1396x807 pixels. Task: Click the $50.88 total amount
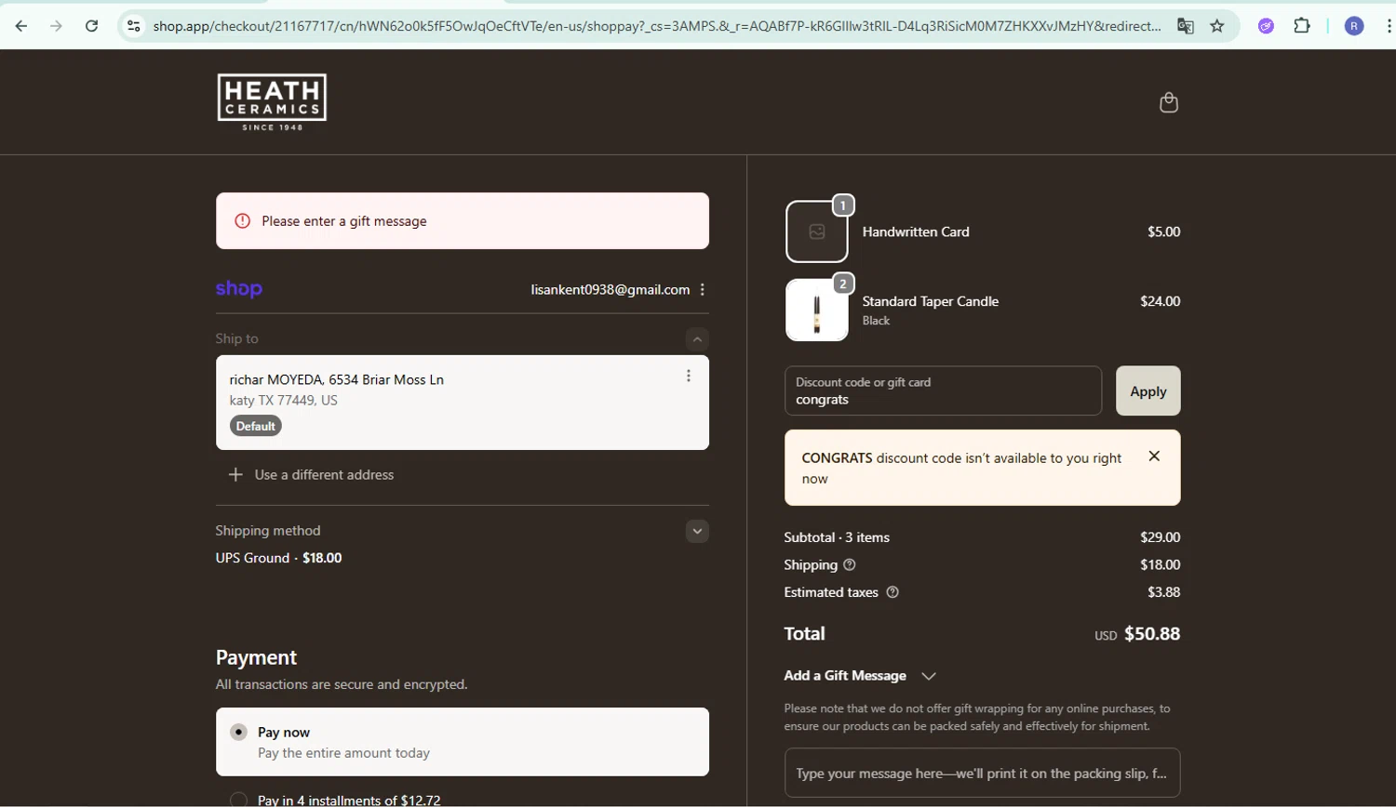[1152, 633]
